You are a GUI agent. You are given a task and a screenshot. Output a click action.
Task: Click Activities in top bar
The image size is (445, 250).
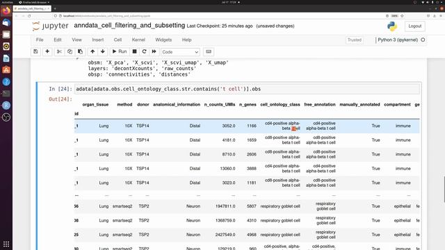pyautogui.click(x=7, y=2)
